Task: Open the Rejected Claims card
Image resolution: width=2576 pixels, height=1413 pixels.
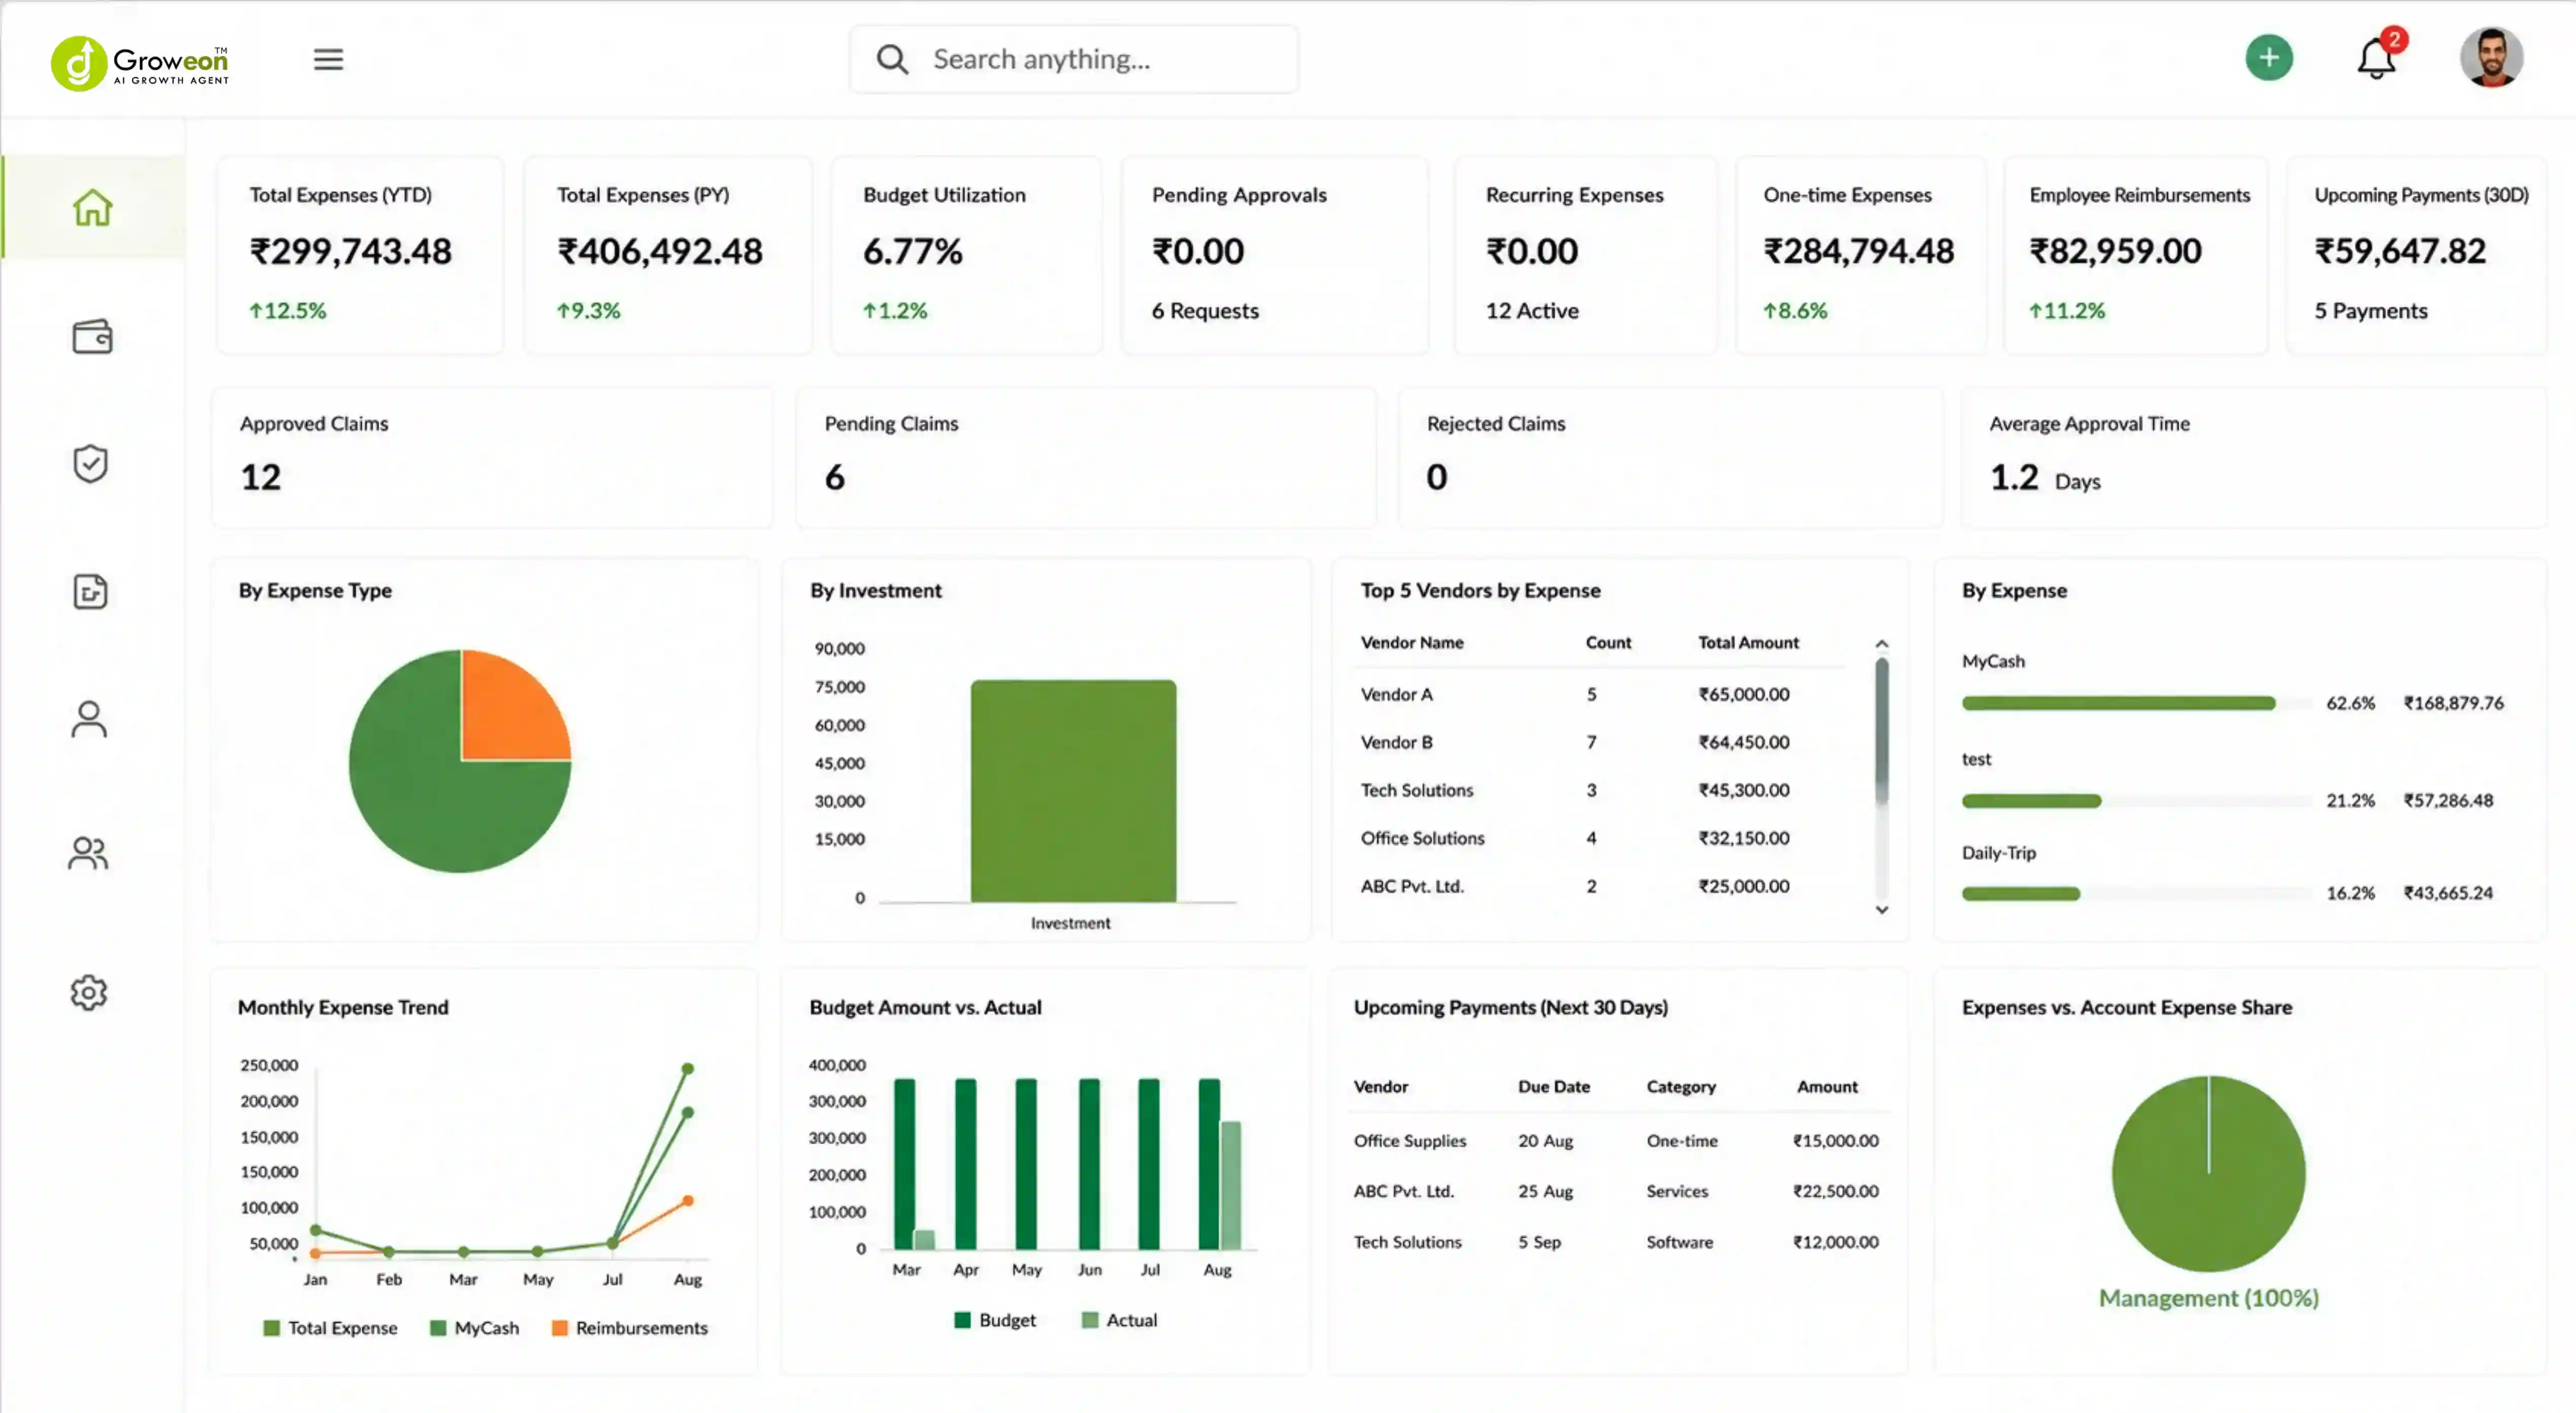Action: [x=1671, y=457]
